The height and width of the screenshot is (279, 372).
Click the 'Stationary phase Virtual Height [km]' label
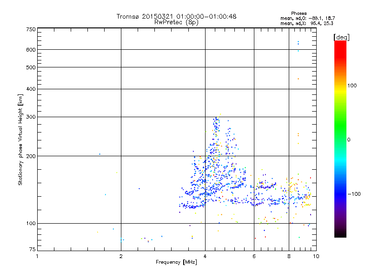pos(20,139)
